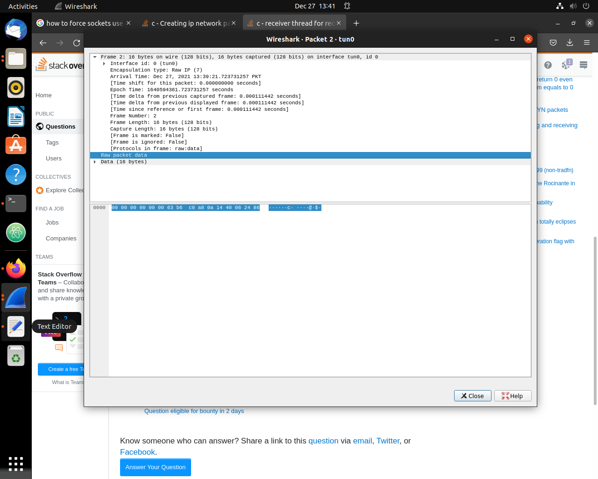Select the Arrival Time row
Viewport: 598px width, 479px height.
pos(310,77)
